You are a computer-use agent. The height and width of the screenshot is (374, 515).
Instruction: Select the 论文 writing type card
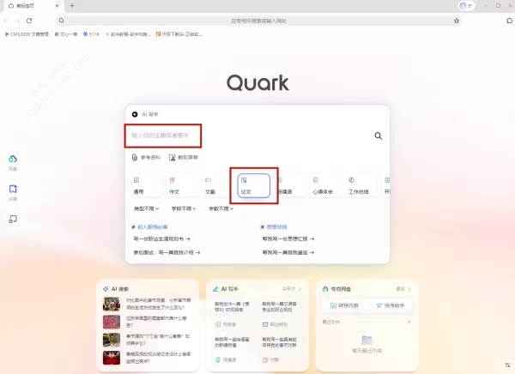253,185
